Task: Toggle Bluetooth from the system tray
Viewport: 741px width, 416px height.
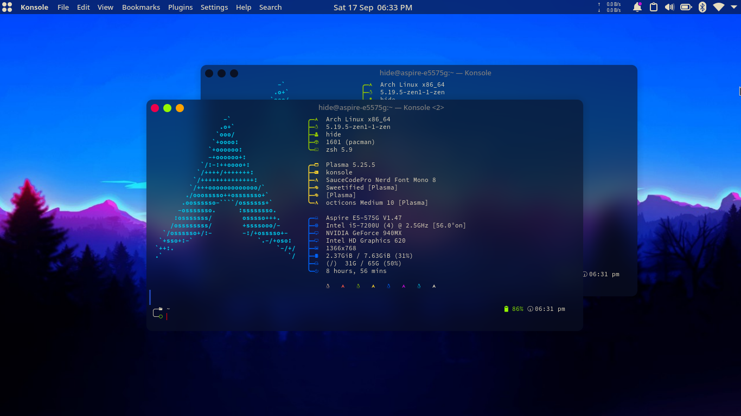Action: tap(702, 7)
